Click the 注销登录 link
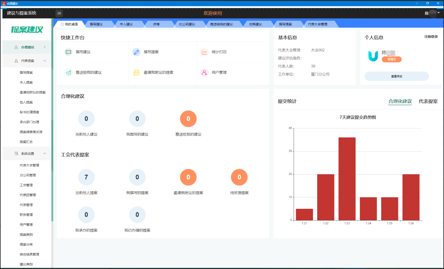The height and width of the screenshot is (269, 444). [x=431, y=37]
